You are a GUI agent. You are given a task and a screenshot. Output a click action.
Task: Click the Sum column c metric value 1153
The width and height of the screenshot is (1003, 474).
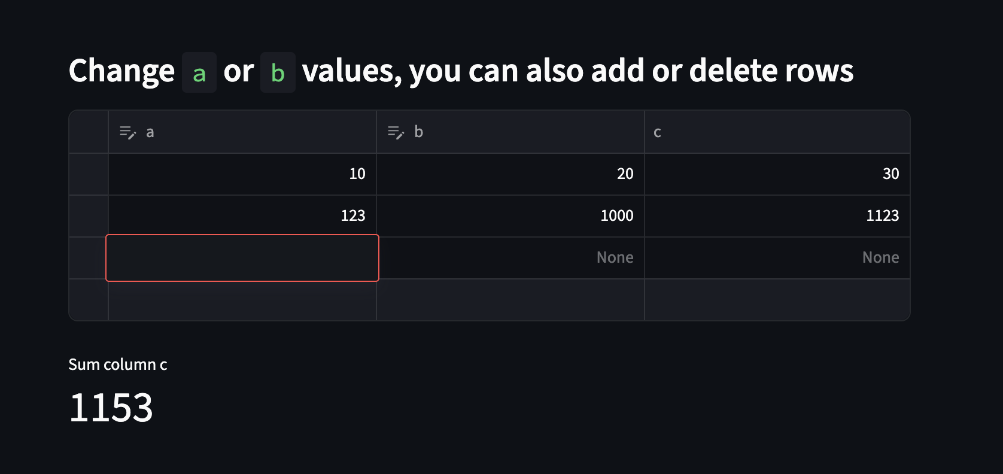pos(111,408)
